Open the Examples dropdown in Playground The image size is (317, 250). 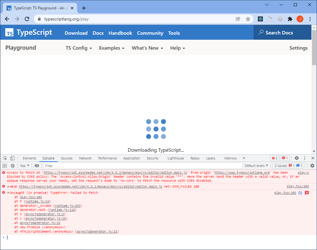[111, 48]
